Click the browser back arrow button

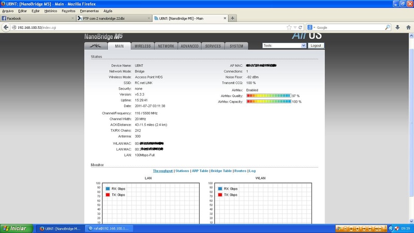point(6,27)
